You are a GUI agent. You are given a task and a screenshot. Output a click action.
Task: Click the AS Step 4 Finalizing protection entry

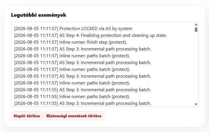tap(91, 35)
